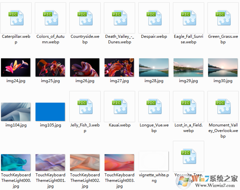Click the file name 'img27.jpg'
The image size is (240, 190).
[120, 81]
